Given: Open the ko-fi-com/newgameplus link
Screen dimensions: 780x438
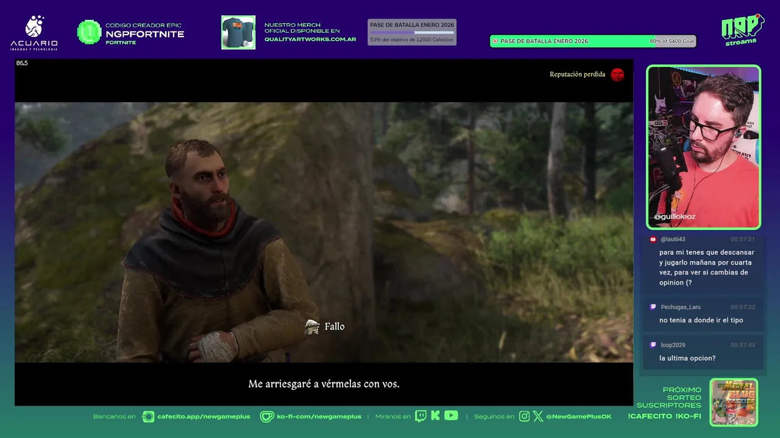Looking at the screenshot, I should (319, 417).
